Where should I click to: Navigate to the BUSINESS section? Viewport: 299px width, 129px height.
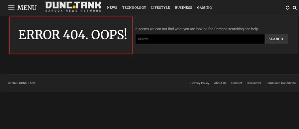(x=183, y=8)
